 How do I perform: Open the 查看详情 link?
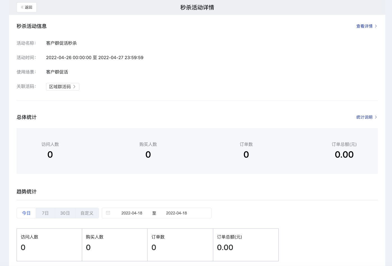[x=366, y=26]
